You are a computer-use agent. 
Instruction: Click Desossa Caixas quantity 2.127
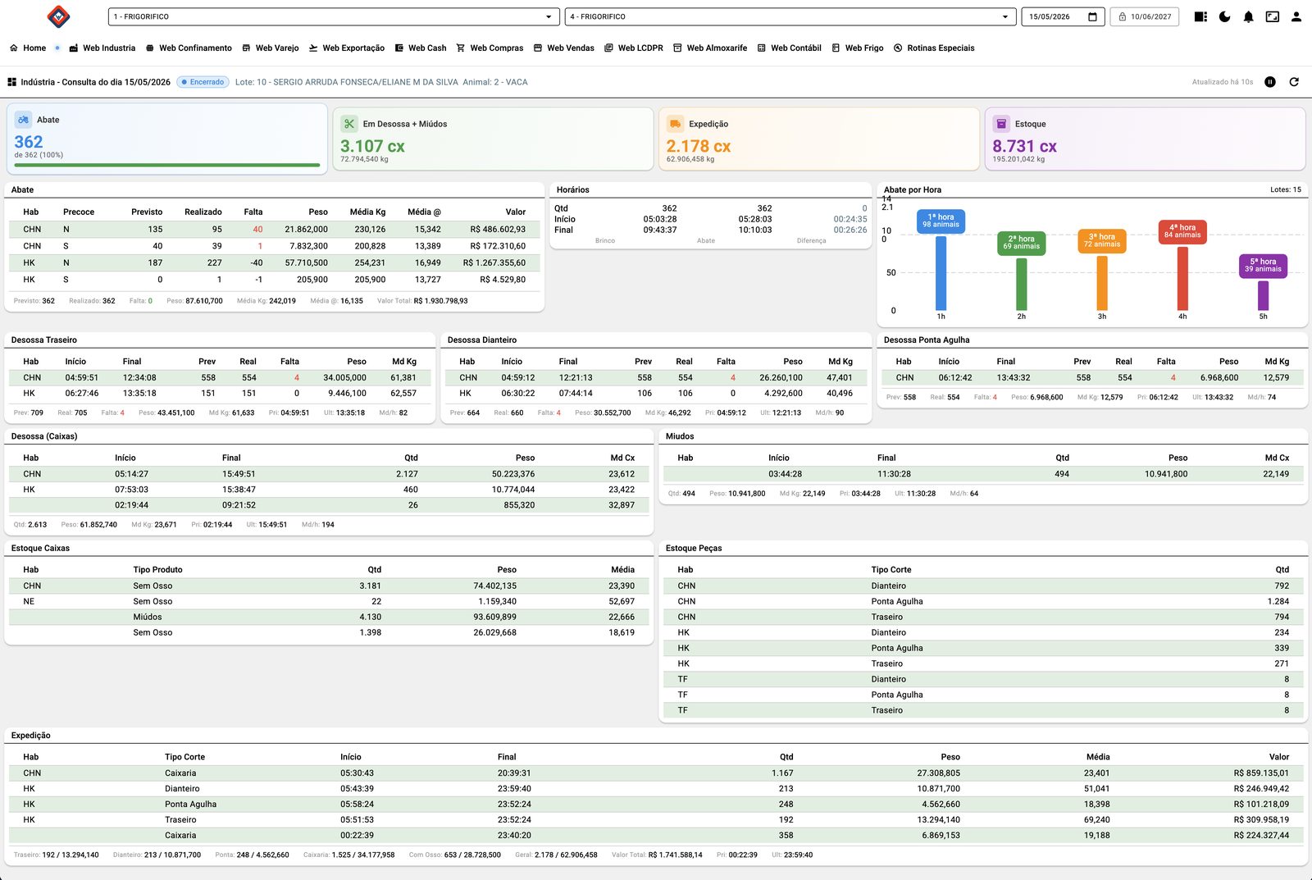[407, 474]
